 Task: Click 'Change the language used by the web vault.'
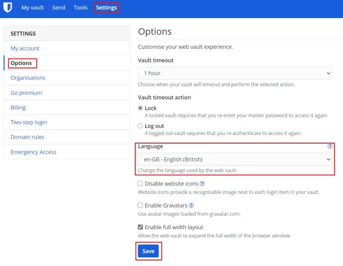pos(188,170)
